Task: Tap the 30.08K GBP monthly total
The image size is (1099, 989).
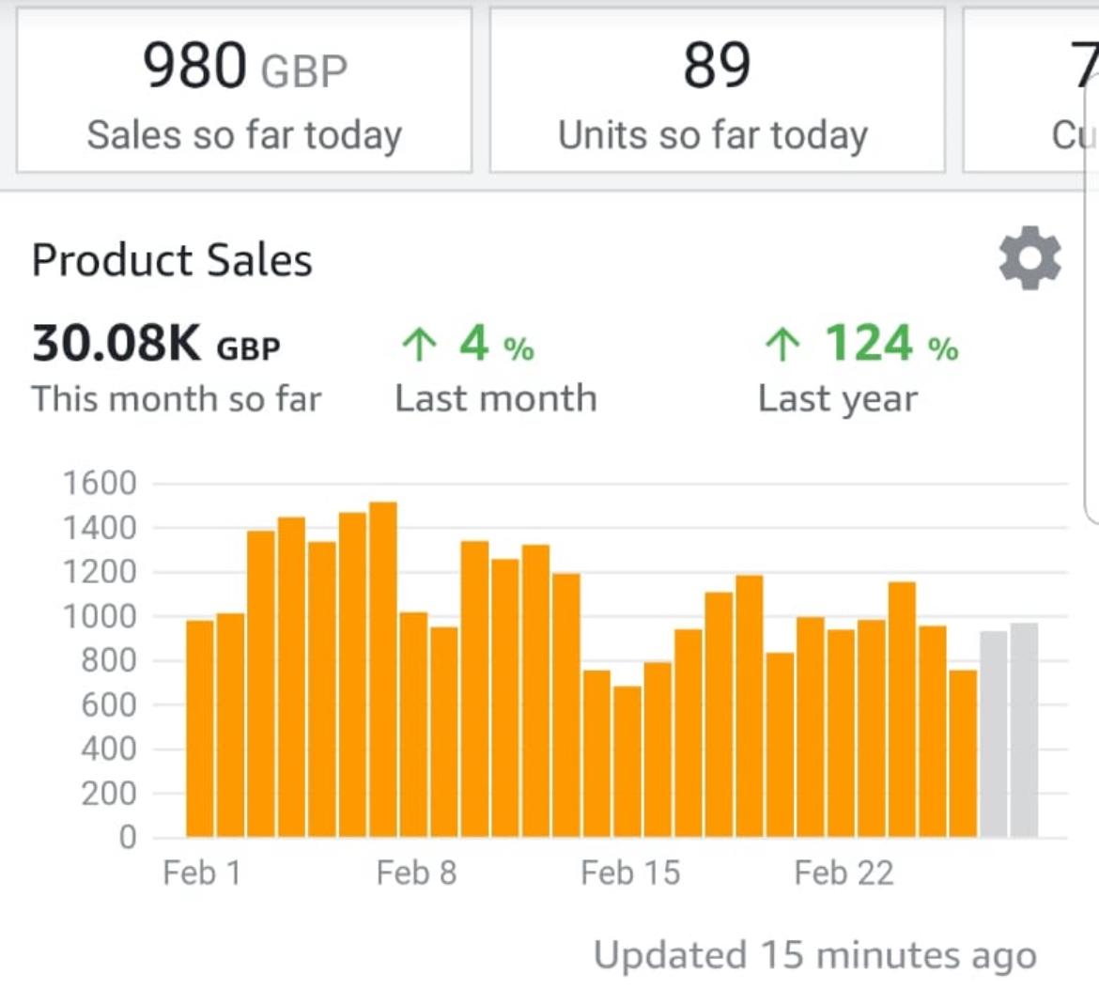Action: click(156, 344)
